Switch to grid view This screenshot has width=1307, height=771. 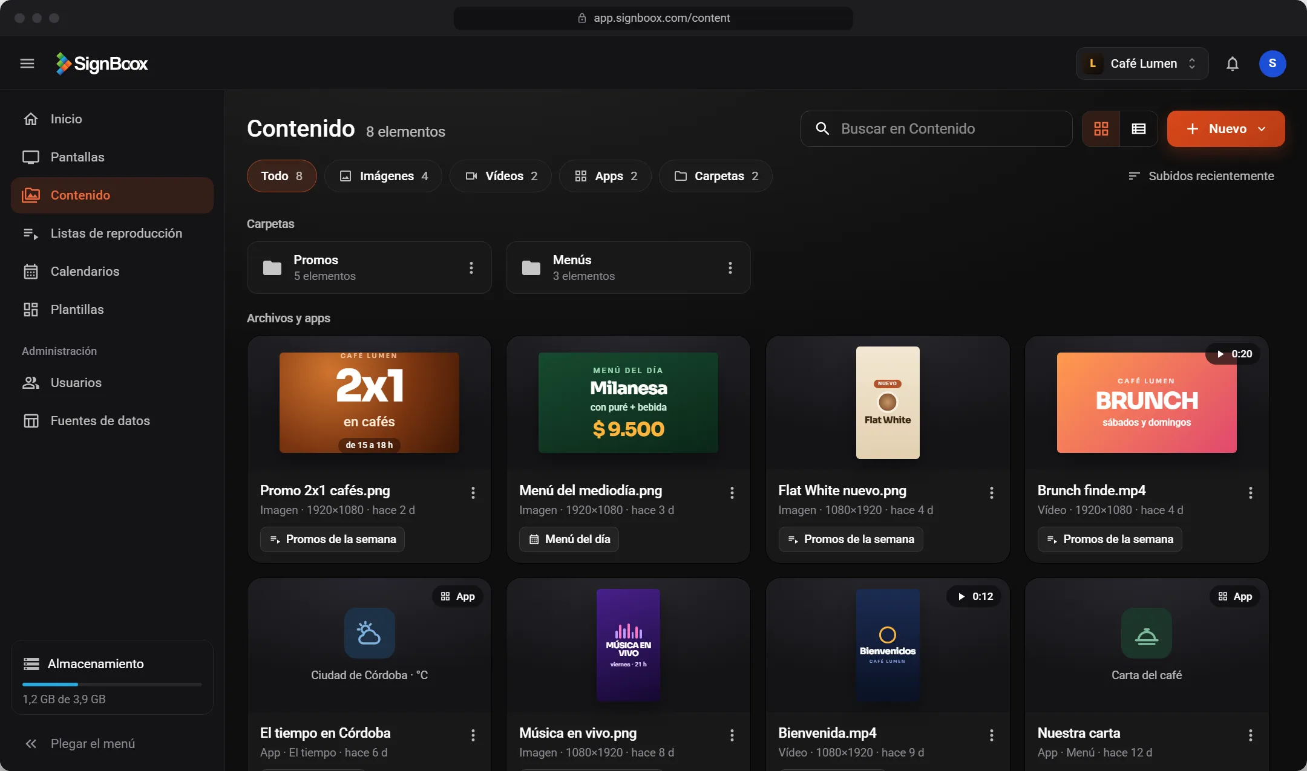tap(1101, 129)
